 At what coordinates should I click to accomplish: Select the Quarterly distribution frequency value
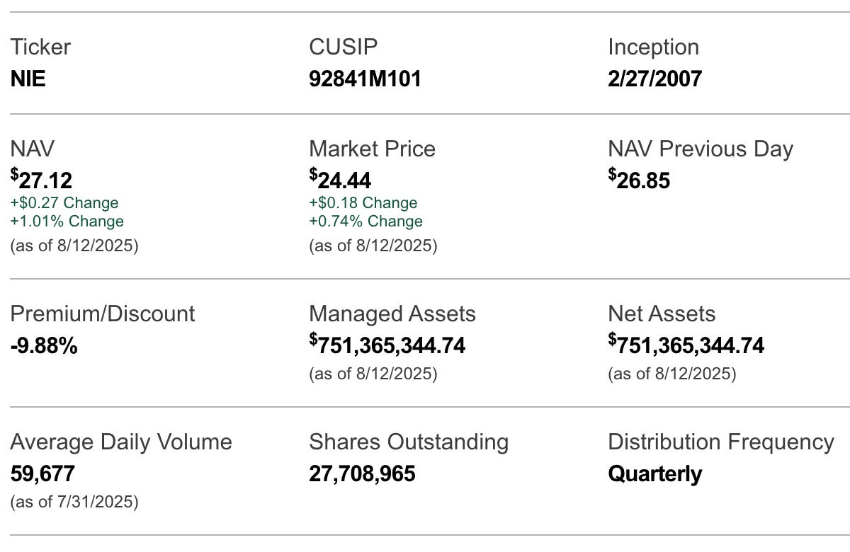point(654,473)
